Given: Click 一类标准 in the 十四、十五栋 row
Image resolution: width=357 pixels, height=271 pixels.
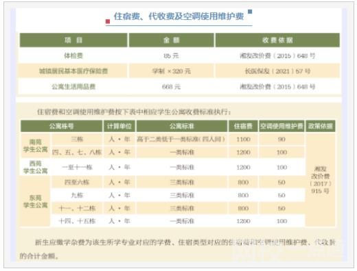Looking at the screenshot, I should tap(182, 221).
